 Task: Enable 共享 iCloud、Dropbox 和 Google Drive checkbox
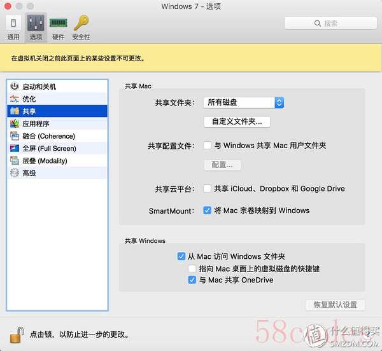(x=208, y=188)
